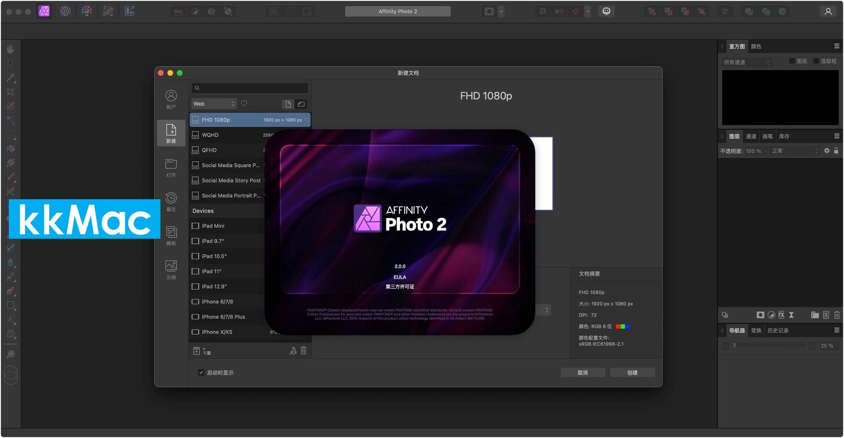The height and width of the screenshot is (438, 844).
Task: Open the snapping options dropdown arrow
Action: 587,11
